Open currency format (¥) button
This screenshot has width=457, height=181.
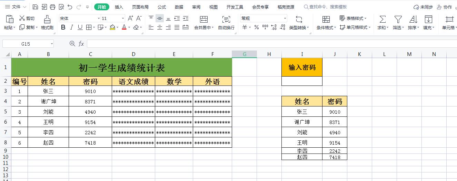[x=245, y=27]
